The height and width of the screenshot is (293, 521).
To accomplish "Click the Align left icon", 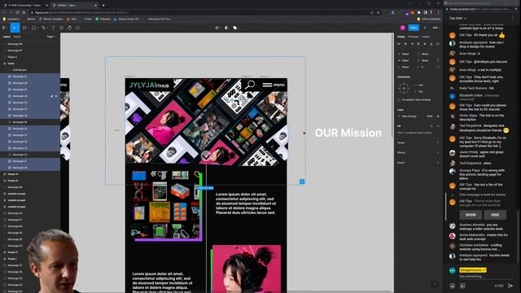I will click(399, 44).
